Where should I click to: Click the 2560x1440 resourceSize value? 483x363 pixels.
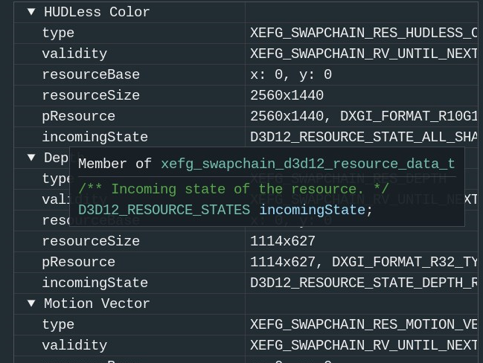pyautogui.click(x=287, y=95)
